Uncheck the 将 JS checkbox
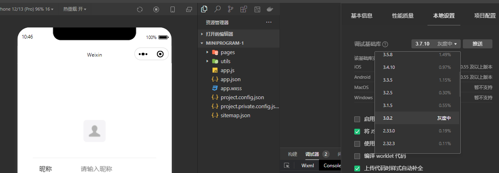 click(357, 132)
